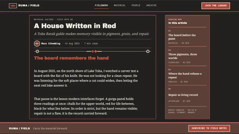Click the section number '01' in reading map
239x134 pixels.
pyautogui.click(x=169, y=31)
